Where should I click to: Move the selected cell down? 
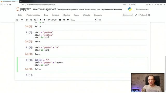pyautogui.click(x=44, y=20)
